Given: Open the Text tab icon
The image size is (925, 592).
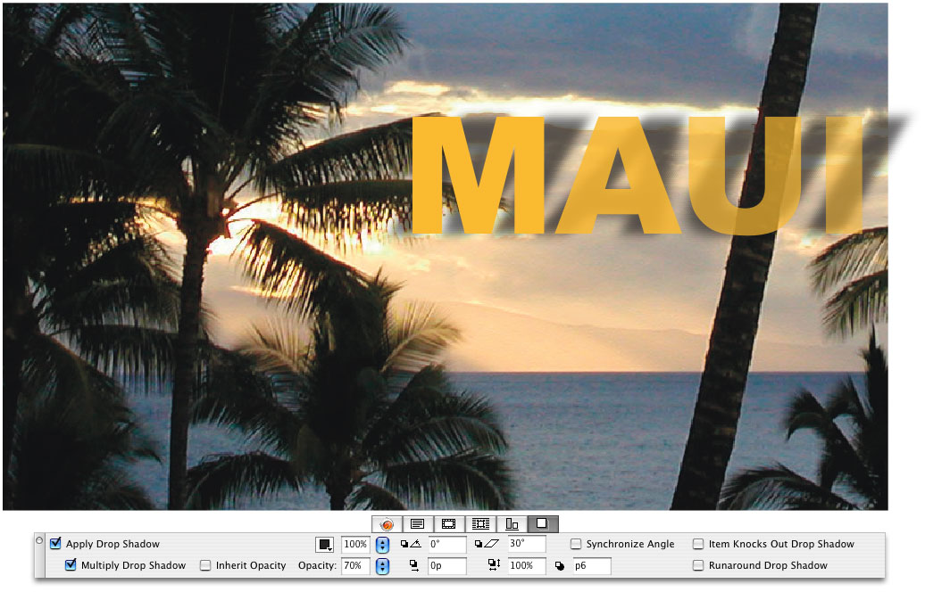Looking at the screenshot, I should pyautogui.click(x=418, y=523).
